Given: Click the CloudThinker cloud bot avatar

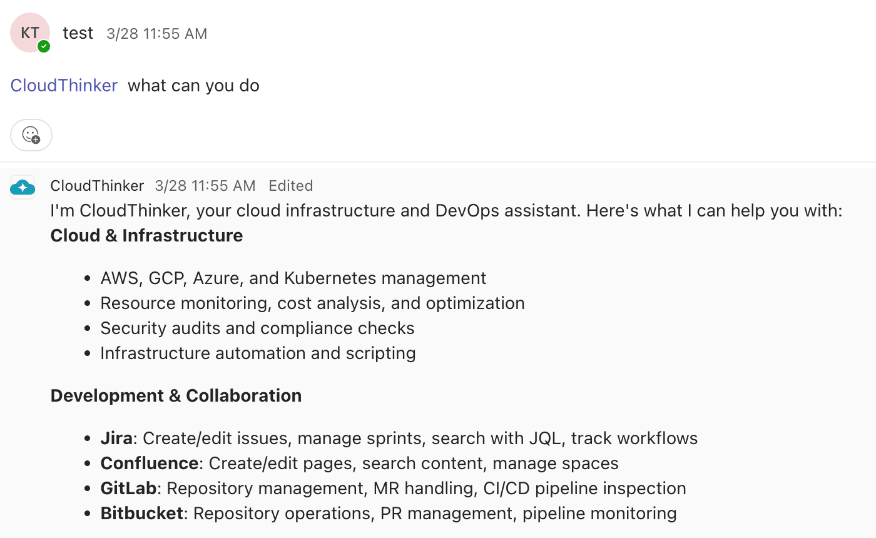Looking at the screenshot, I should click(23, 186).
